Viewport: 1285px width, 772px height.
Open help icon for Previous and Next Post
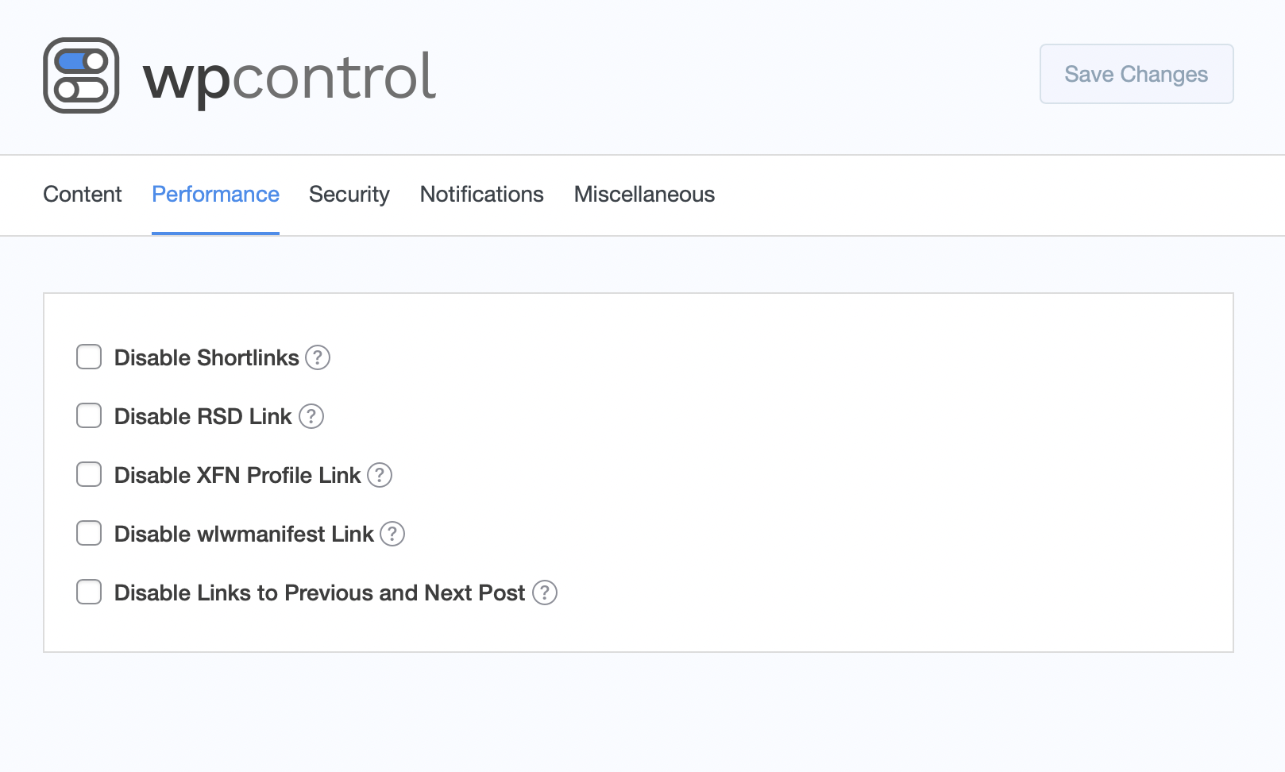[545, 593]
